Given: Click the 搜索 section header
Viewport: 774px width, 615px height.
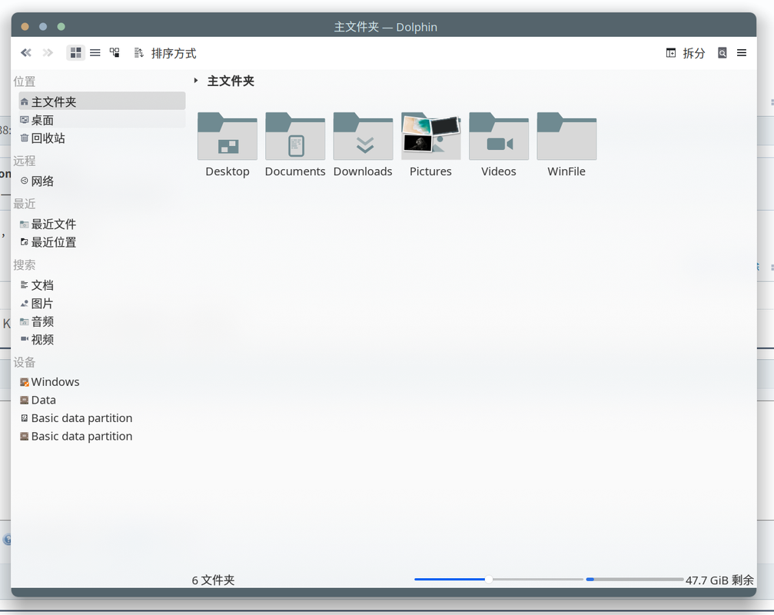Looking at the screenshot, I should pyautogui.click(x=24, y=265).
